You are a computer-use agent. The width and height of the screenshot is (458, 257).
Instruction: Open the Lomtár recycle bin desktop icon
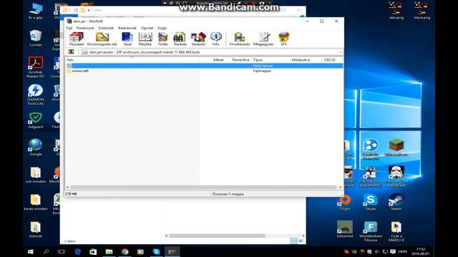[x=36, y=38]
